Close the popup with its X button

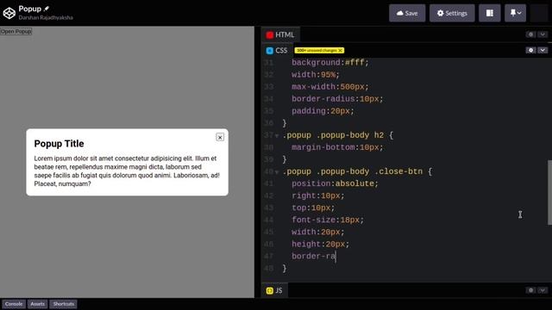pyautogui.click(x=220, y=137)
